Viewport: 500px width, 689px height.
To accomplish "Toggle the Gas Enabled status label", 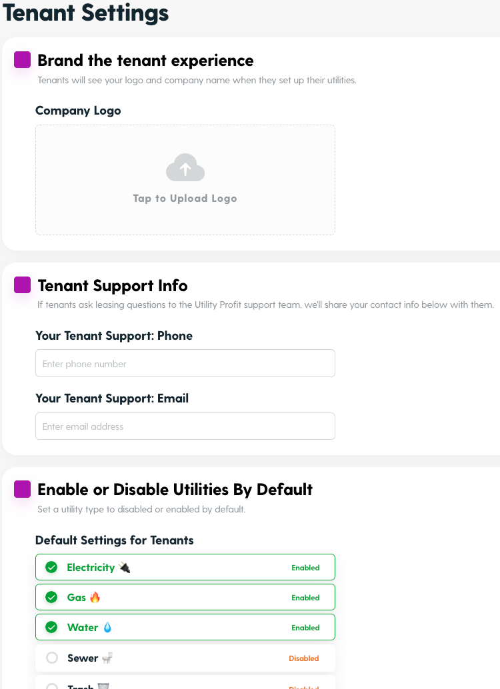I will click(305, 598).
